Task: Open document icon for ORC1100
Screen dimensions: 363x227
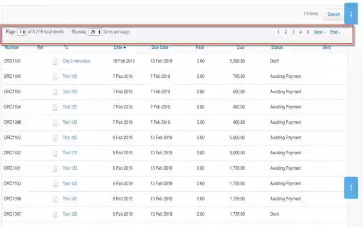Action: click(55, 183)
